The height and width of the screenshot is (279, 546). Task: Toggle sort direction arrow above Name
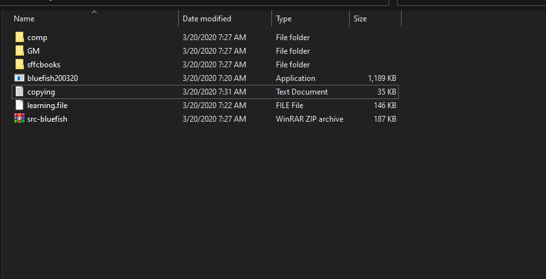tap(94, 12)
